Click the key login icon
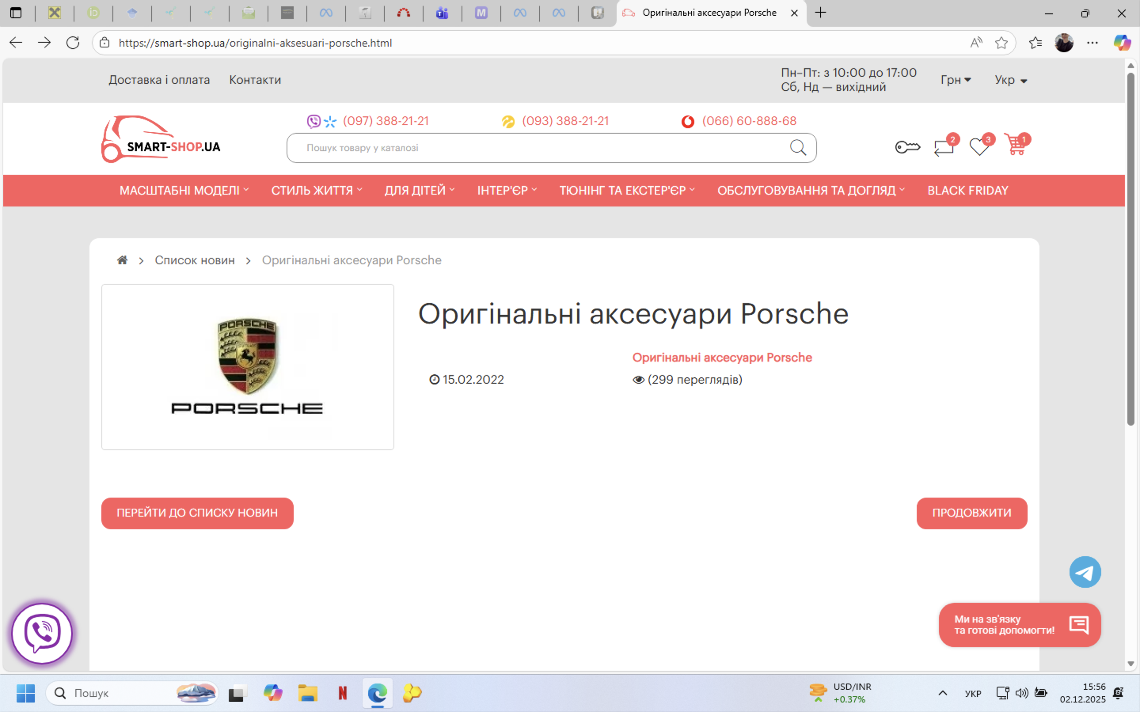Screen dimensions: 1140x712 (x=907, y=148)
